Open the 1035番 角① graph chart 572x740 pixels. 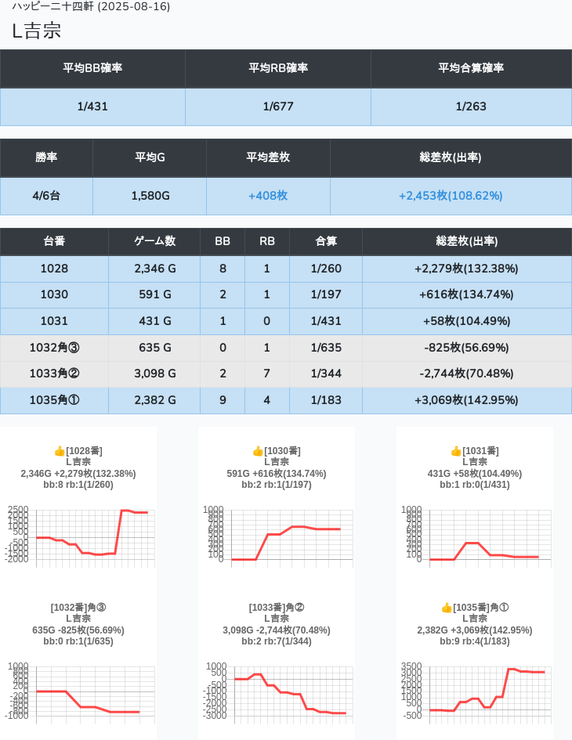tap(474, 691)
